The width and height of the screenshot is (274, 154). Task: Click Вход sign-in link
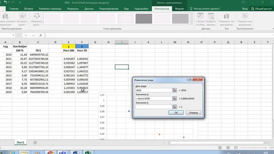(245, 9)
